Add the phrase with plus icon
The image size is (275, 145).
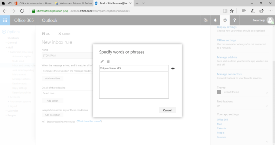(173, 68)
